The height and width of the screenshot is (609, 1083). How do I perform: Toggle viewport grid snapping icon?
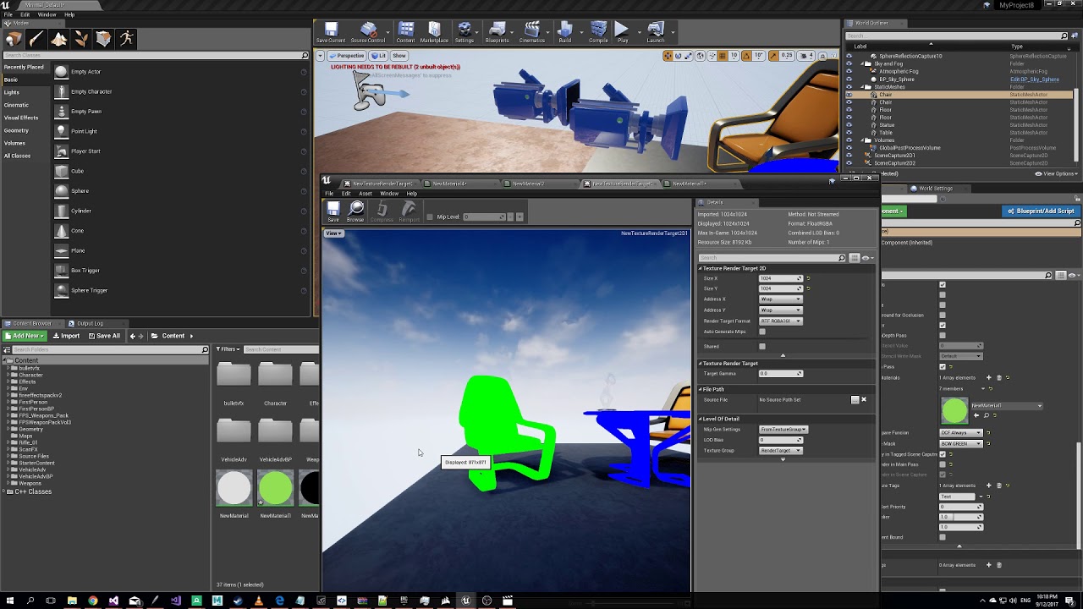(723, 56)
